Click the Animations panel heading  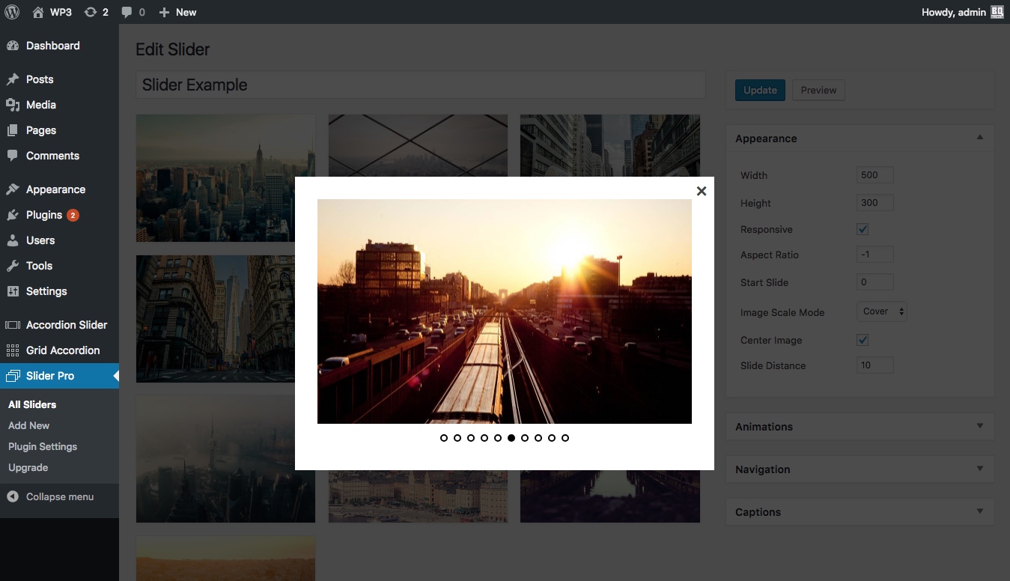764,427
